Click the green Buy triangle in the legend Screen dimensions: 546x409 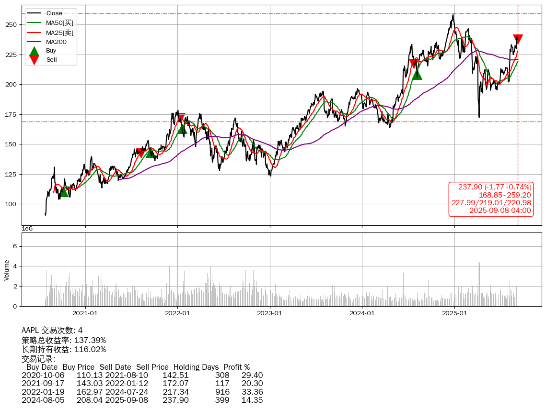tap(34, 51)
